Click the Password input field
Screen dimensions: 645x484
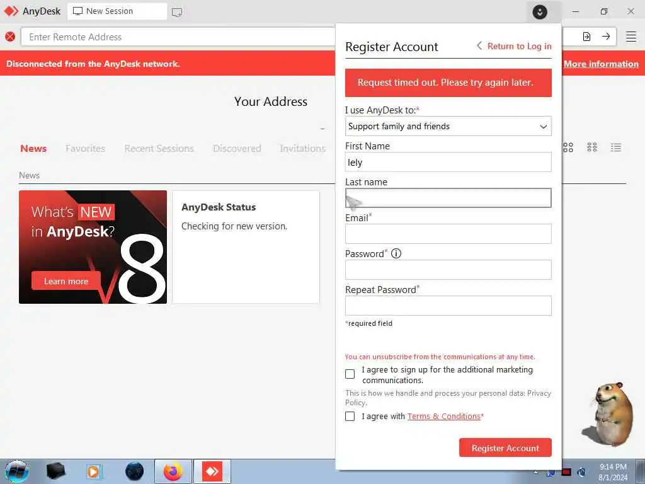tap(448, 270)
